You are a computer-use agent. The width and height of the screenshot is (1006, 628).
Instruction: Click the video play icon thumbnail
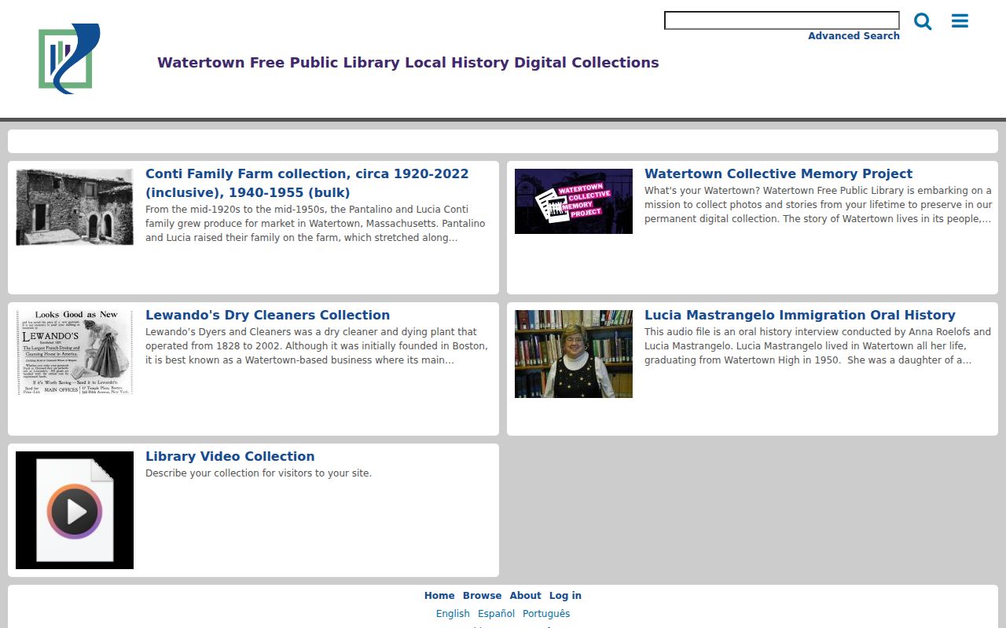[75, 510]
